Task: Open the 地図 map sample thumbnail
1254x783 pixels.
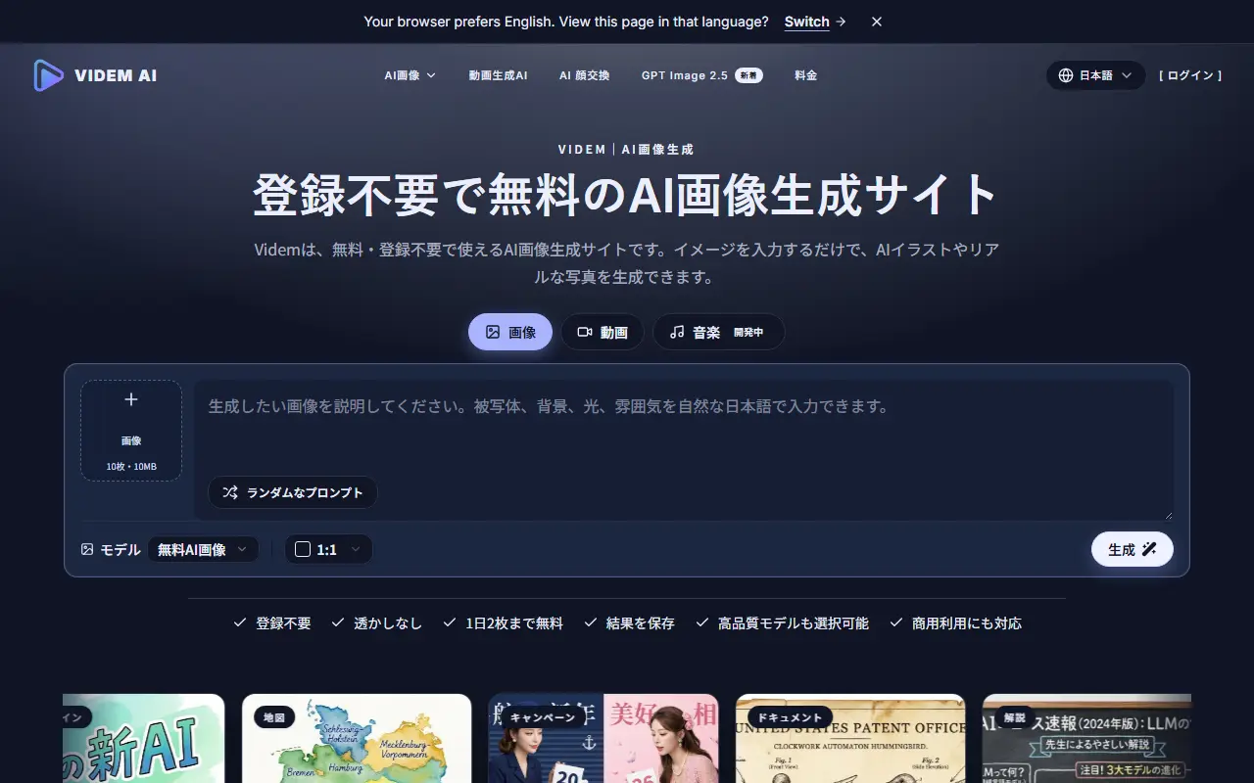Action: [357, 738]
